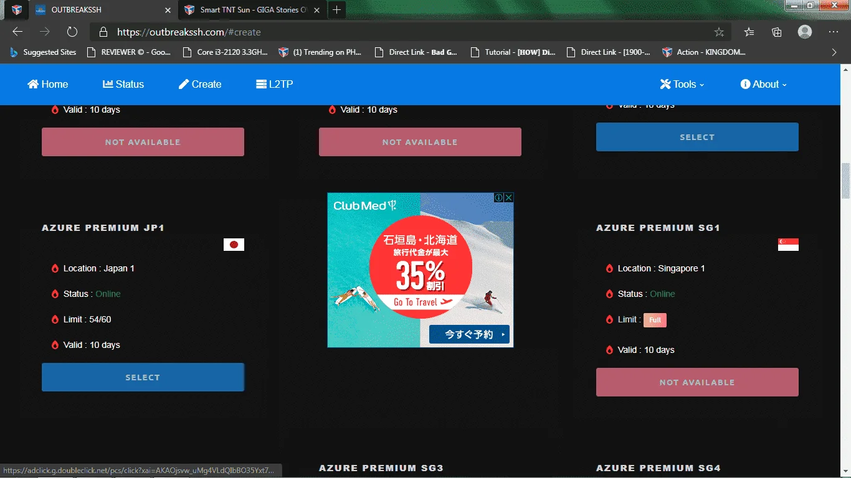Open Direct Link 1900 bookmark
The height and width of the screenshot is (478, 851).
pyautogui.click(x=608, y=52)
